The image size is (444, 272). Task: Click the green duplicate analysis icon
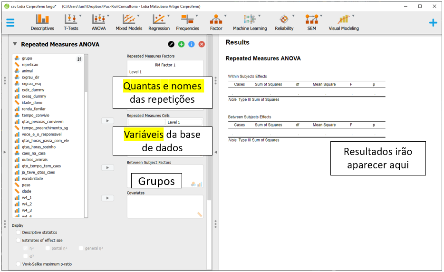(x=182, y=44)
